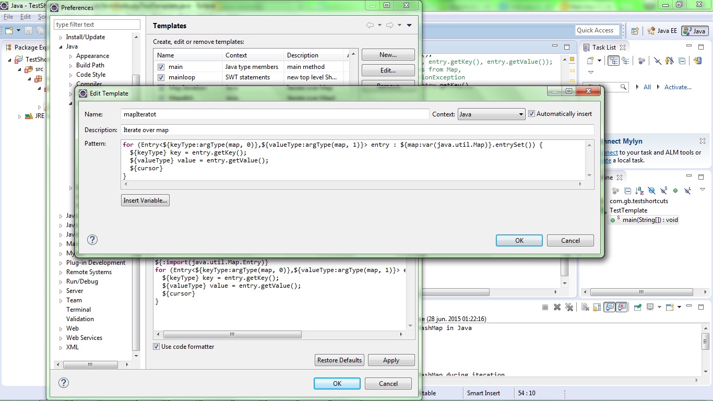This screenshot has width=713, height=401.
Task: Click the type filter text field
Action: (x=97, y=24)
